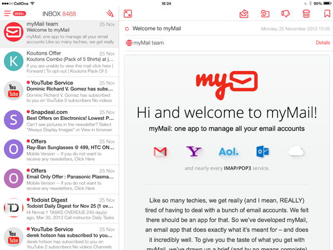Open Welcome to myMail email
This screenshot has height=250, width=333.
59,33
